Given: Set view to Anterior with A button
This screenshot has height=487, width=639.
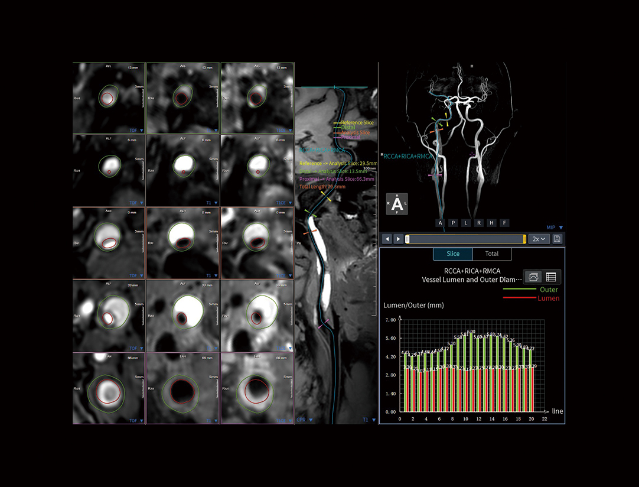Looking at the screenshot, I should pos(440,223).
